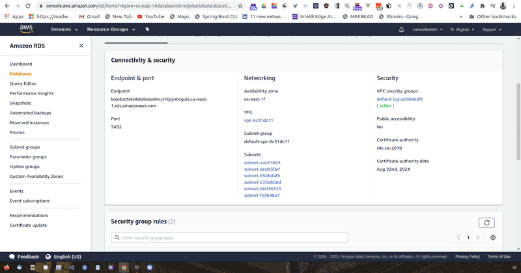The image size is (521, 273).
Task: Open Chrome three-dot menu
Action: tap(514, 6)
